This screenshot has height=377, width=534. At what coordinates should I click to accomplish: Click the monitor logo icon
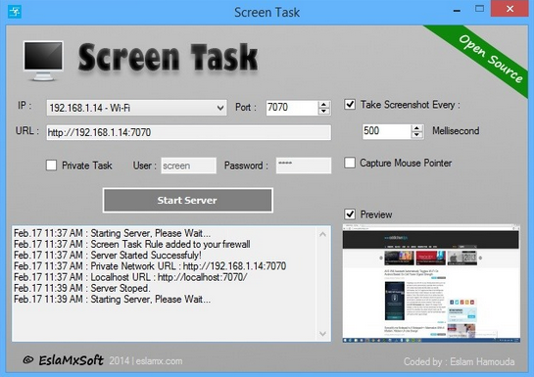(43, 62)
